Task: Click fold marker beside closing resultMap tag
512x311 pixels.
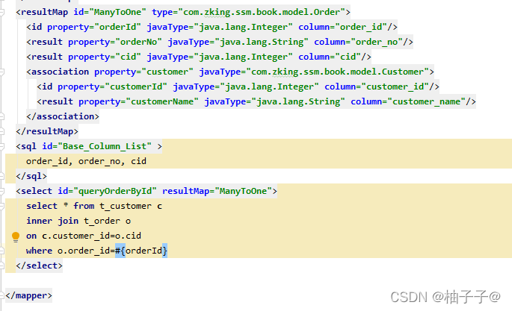Action: click(x=1, y=131)
